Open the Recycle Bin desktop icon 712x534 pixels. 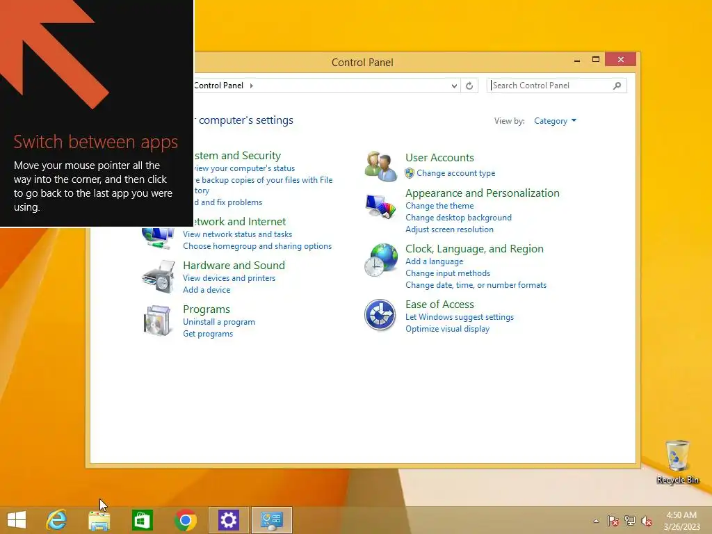pos(677,462)
